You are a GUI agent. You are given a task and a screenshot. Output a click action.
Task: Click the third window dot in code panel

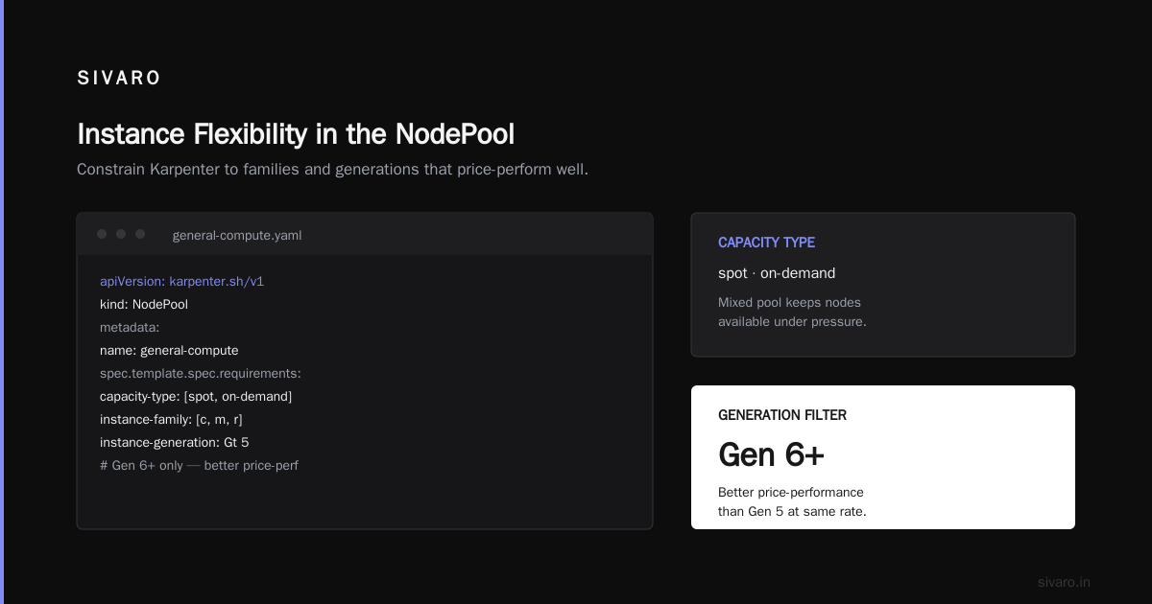click(x=140, y=234)
